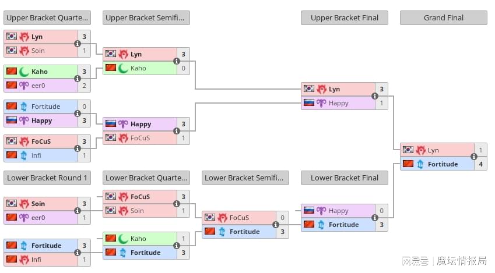495x273 pixels.
Task: Open Fortitude player link in Grand Final
Action: [x=443, y=164]
